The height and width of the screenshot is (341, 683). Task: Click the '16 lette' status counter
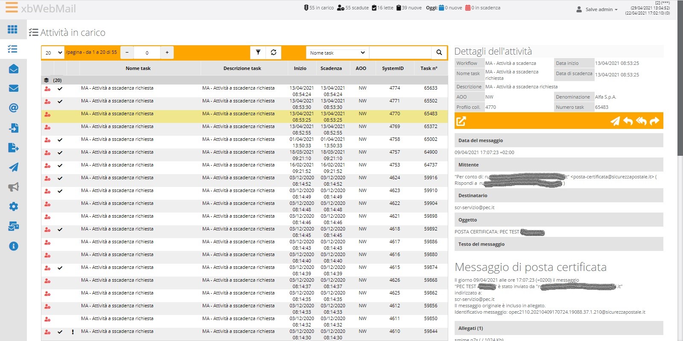[x=382, y=8]
